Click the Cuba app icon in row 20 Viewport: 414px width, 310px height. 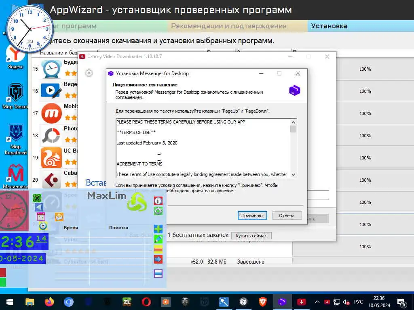click(51, 180)
